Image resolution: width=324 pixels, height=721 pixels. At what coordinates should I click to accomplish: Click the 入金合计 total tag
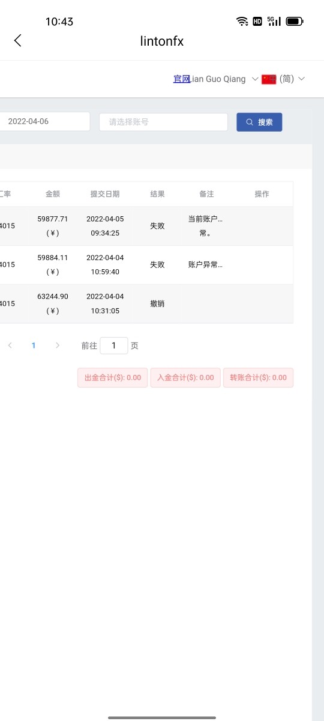[x=185, y=378]
